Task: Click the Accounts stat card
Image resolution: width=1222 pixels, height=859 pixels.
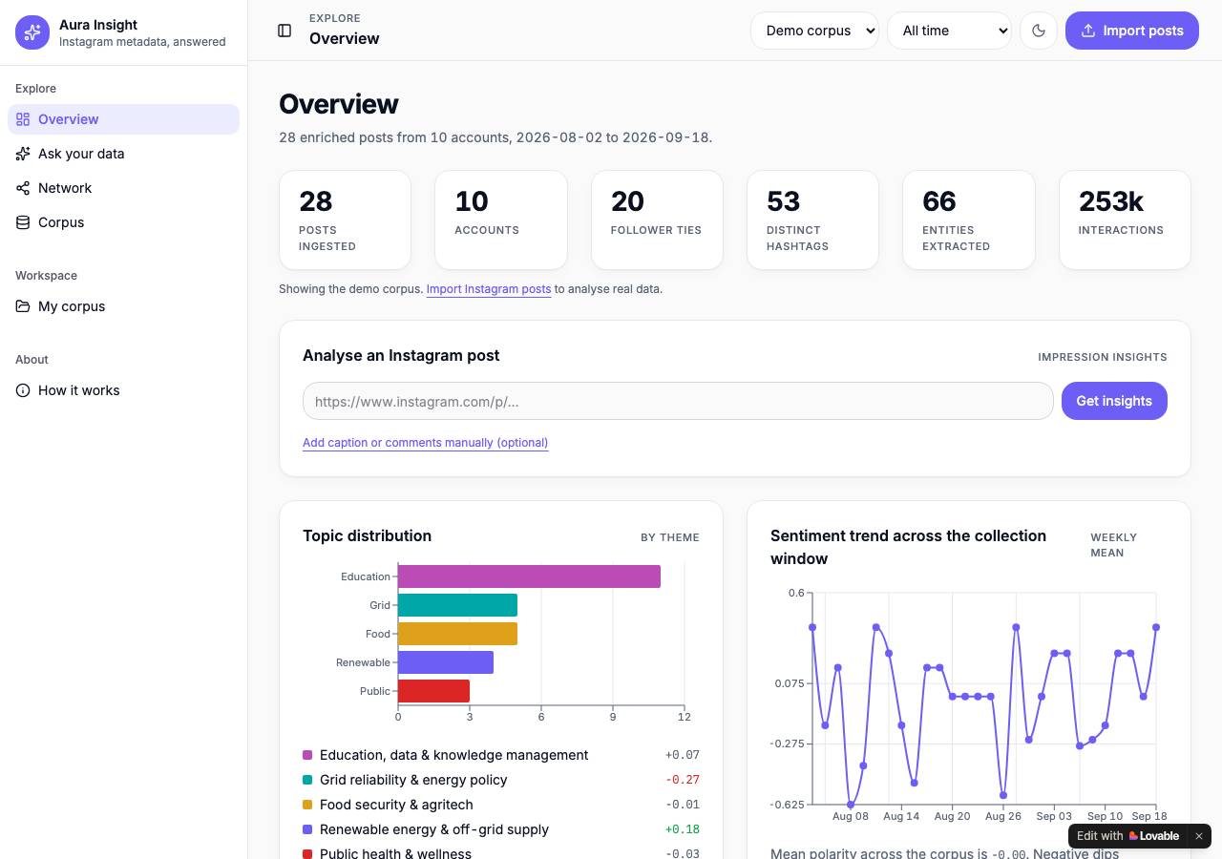Action: tap(501, 220)
